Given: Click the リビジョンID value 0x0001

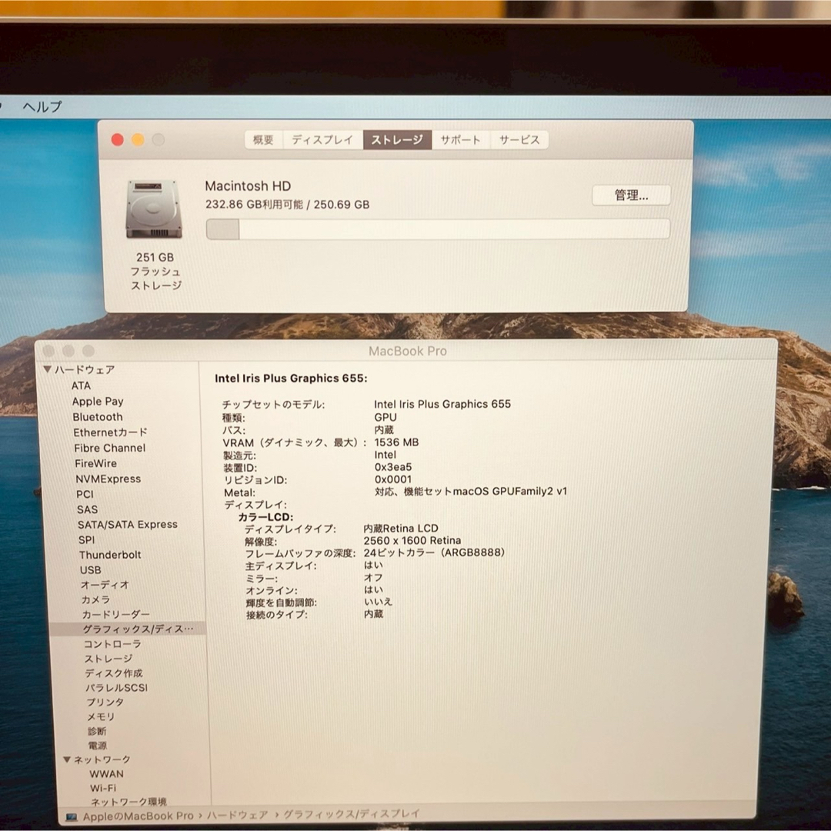Looking at the screenshot, I should [393, 479].
